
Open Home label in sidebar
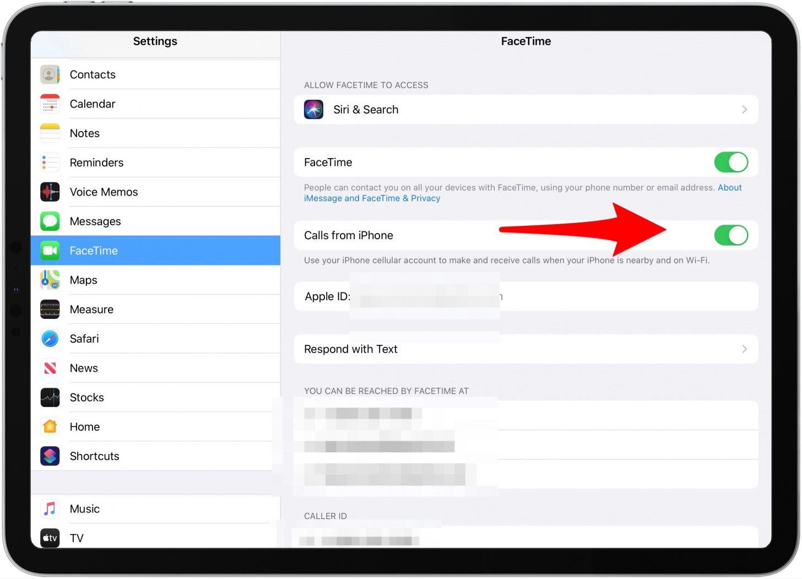coord(85,427)
